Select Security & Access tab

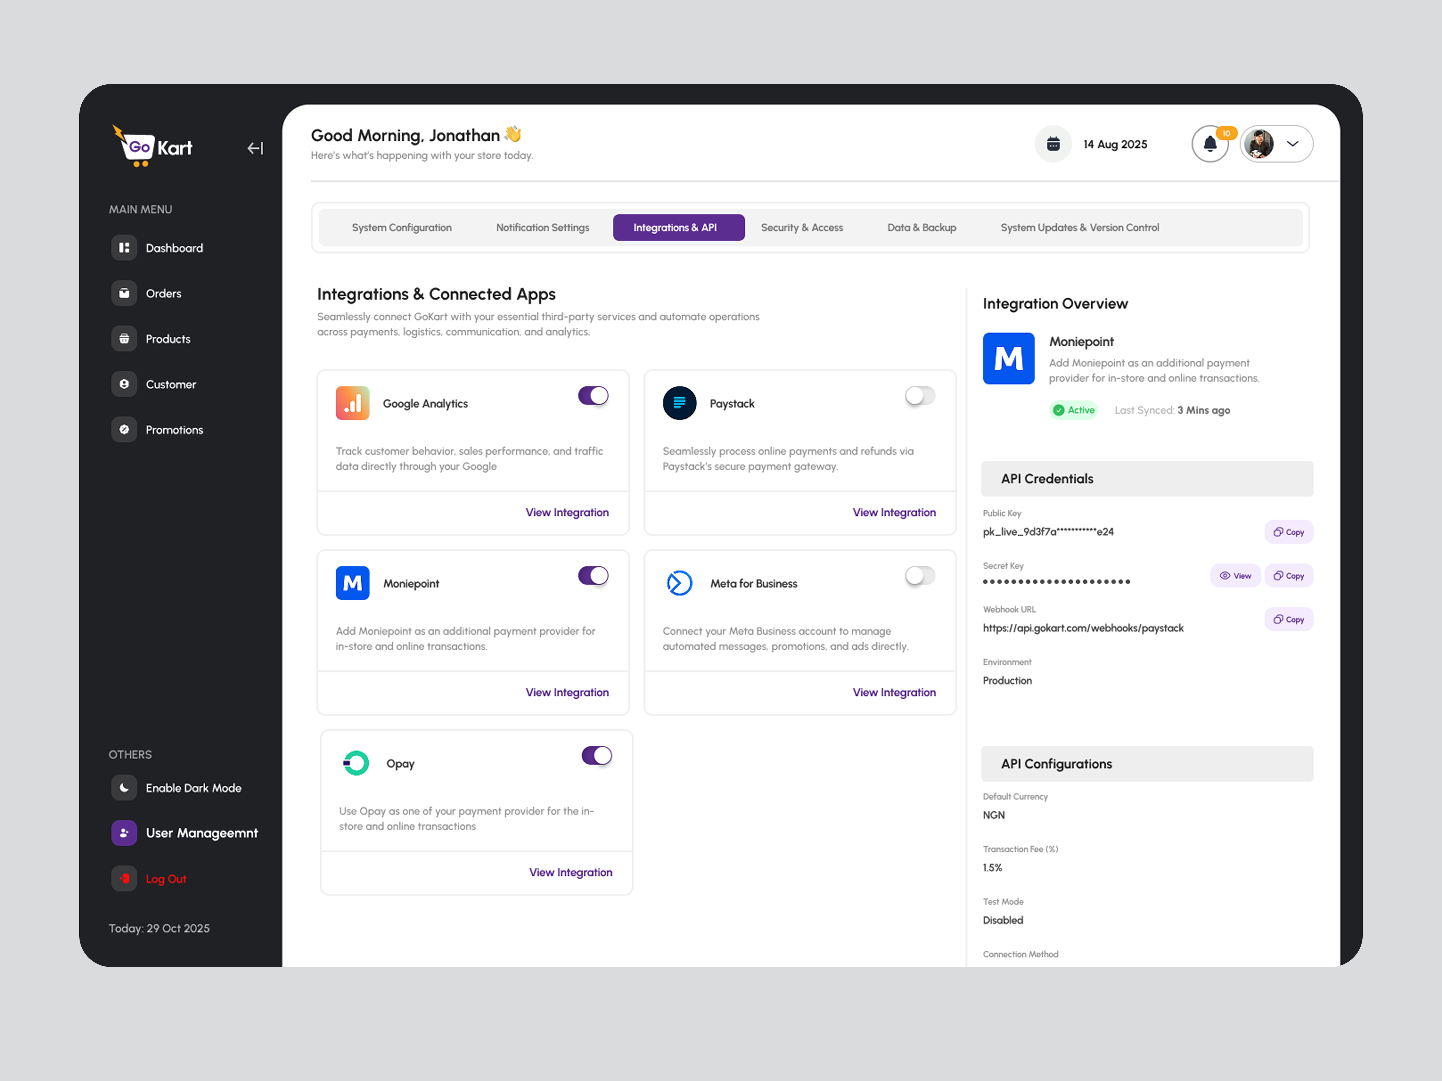tap(802, 227)
